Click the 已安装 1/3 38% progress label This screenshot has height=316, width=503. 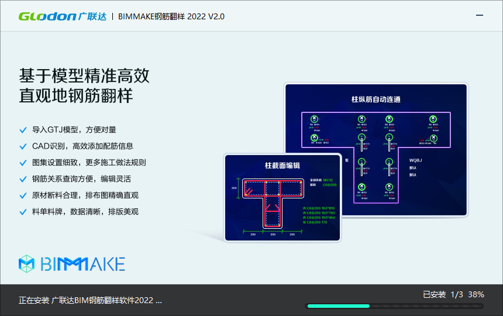[453, 294]
